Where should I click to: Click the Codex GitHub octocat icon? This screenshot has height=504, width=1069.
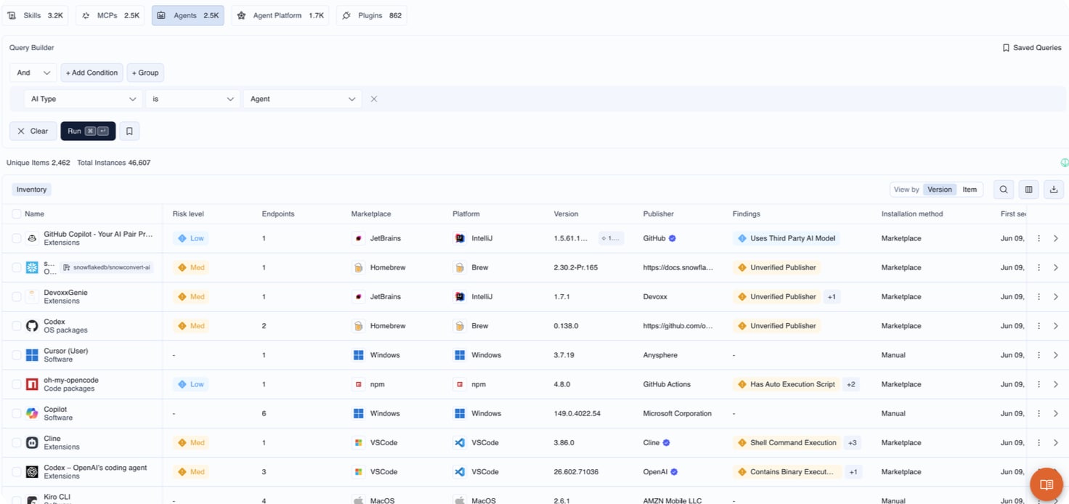coord(32,326)
